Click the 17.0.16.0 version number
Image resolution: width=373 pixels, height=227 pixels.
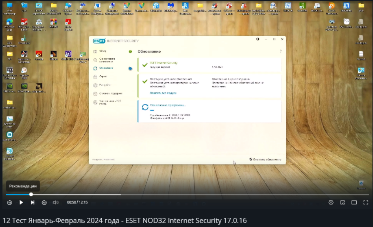[217, 67]
